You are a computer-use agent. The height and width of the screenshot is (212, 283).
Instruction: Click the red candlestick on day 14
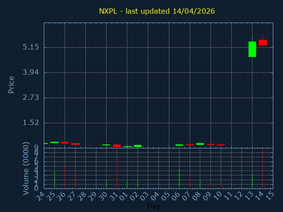[263, 42]
